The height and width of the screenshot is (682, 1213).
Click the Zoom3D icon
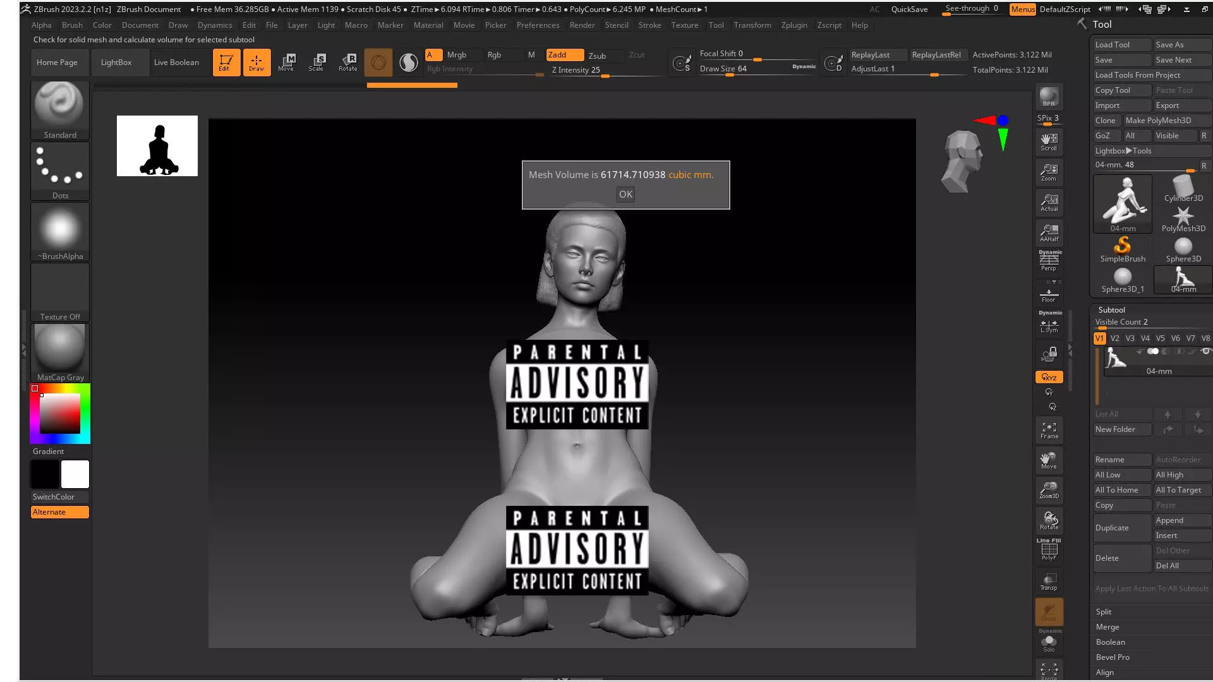point(1049,491)
